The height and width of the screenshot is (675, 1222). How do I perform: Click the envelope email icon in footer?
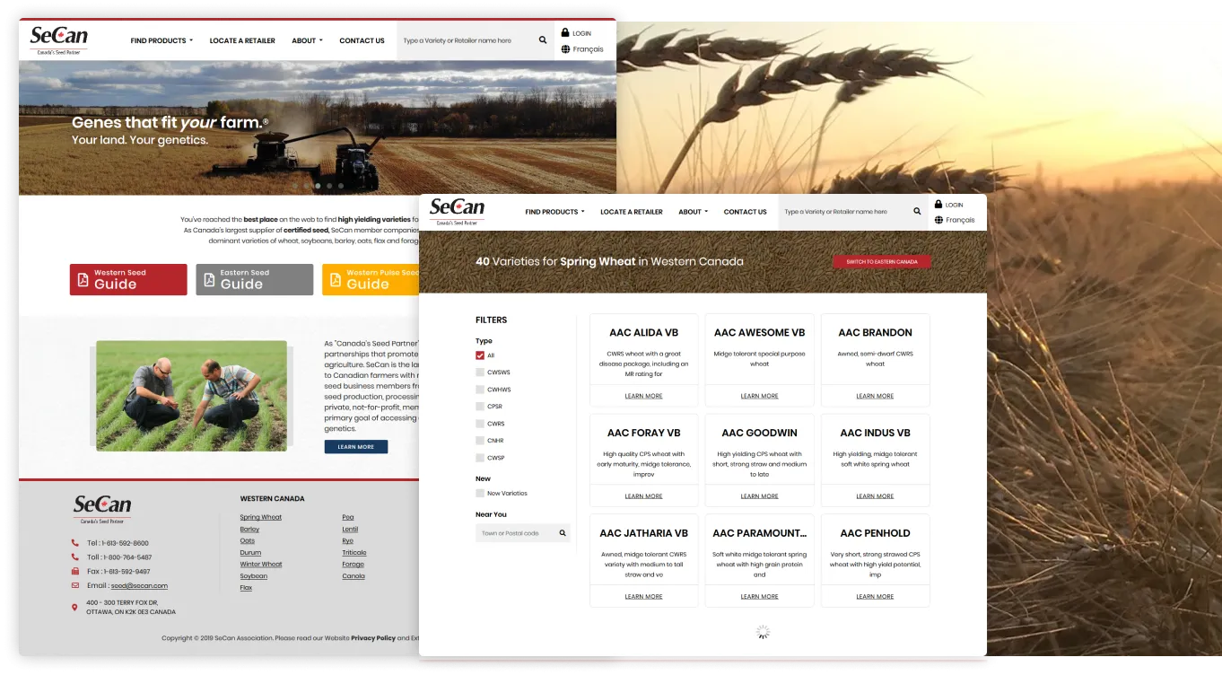(x=74, y=586)
